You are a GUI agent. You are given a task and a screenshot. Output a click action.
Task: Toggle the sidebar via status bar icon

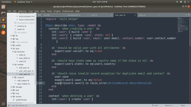9,106
